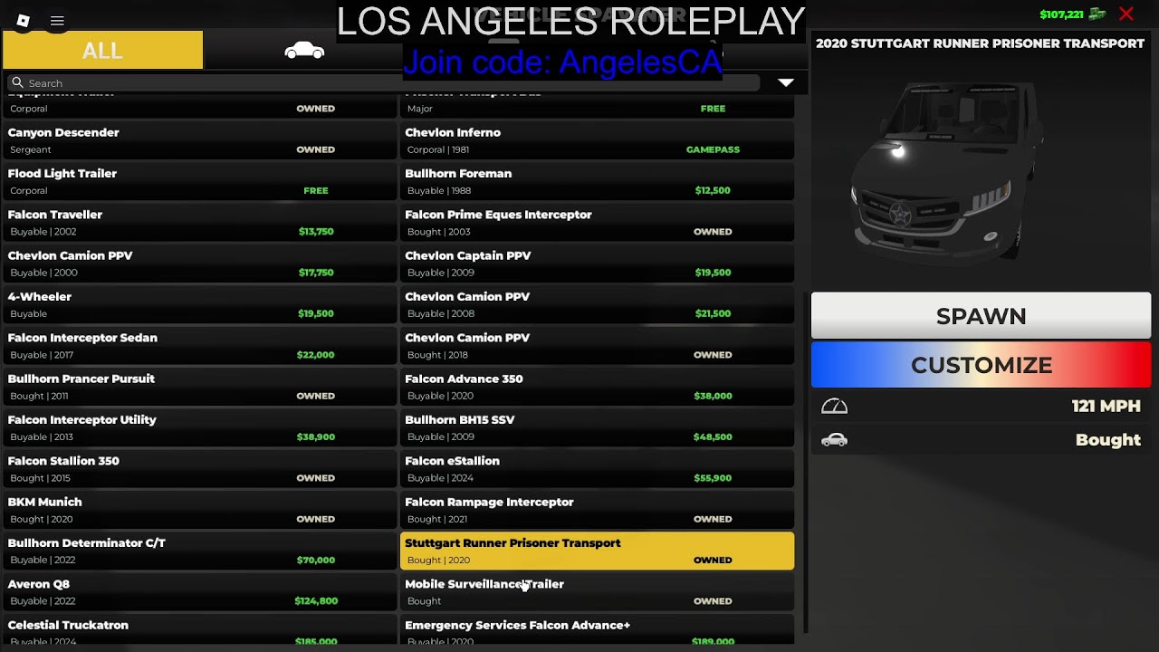
Task: Pick the Bullhorn Foreman entry
Action: tap(598, 181)
